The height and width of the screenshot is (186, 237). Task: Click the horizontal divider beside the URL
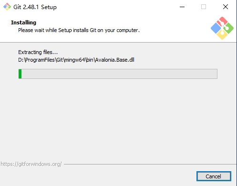(x=150, y=164)
